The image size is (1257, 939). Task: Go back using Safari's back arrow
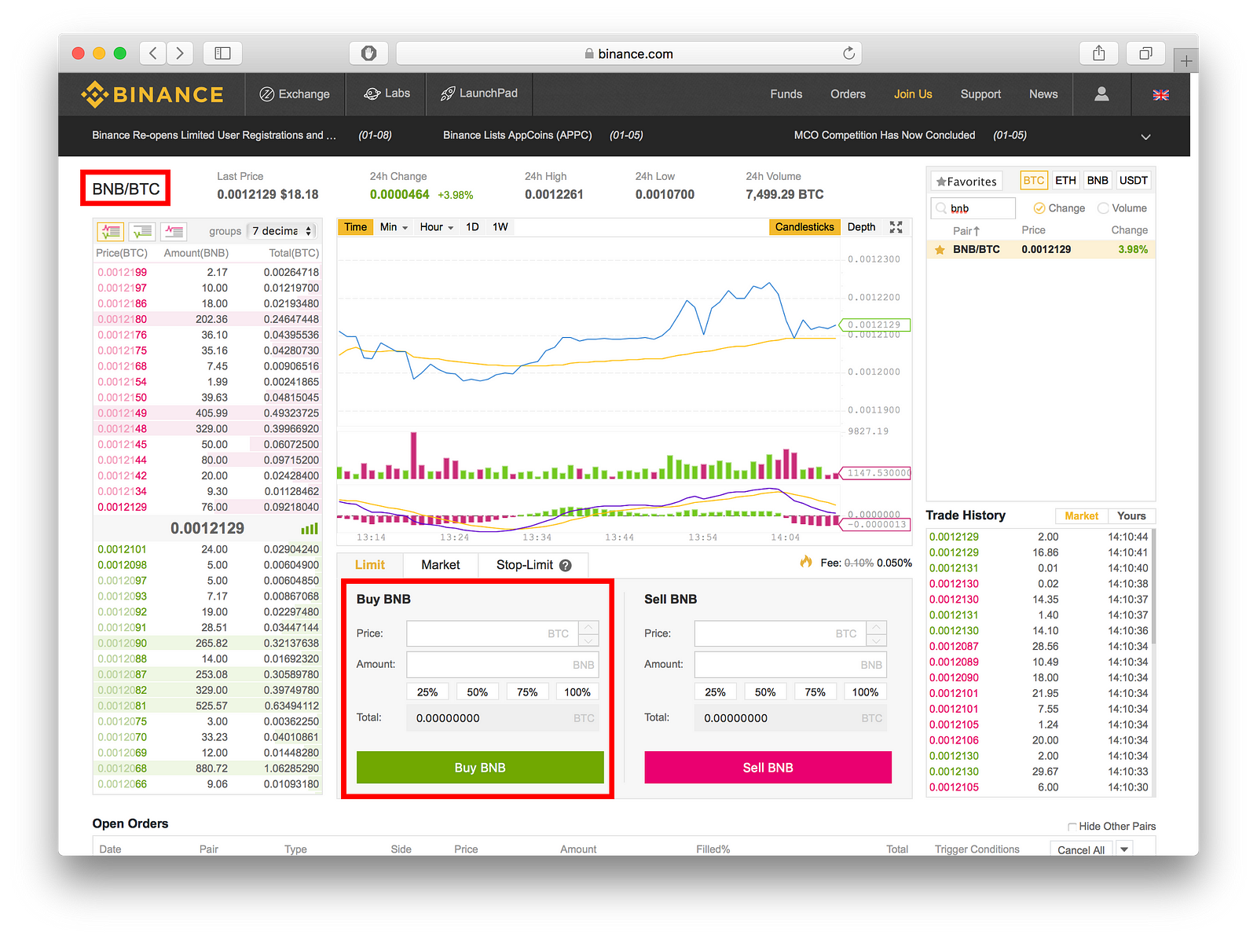click(153, 53)
